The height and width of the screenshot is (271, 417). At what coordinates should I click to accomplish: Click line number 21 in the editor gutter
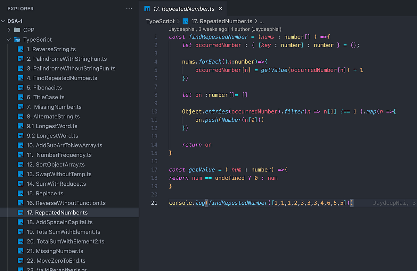tap(154, 203)
